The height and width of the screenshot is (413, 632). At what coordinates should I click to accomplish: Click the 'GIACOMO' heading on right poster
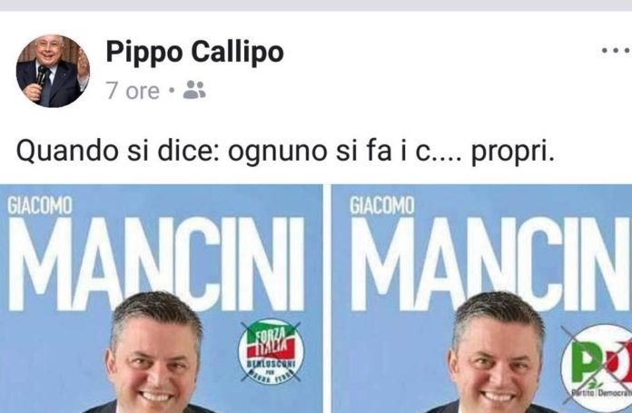[x=382, y=206]
